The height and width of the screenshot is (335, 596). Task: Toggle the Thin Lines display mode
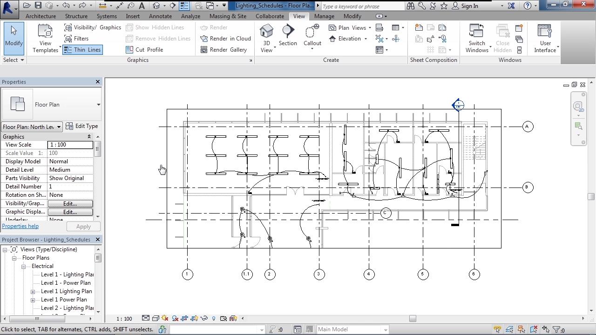[82, 50]
